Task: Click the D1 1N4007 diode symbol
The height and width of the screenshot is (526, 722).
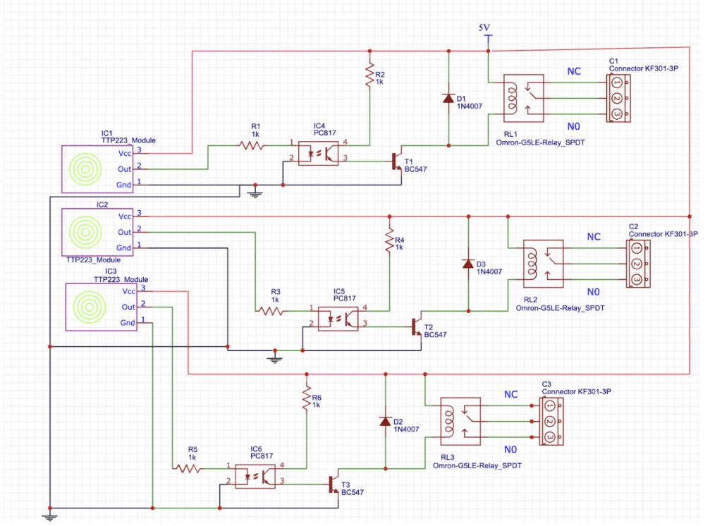Action: [x=448, y=98]
